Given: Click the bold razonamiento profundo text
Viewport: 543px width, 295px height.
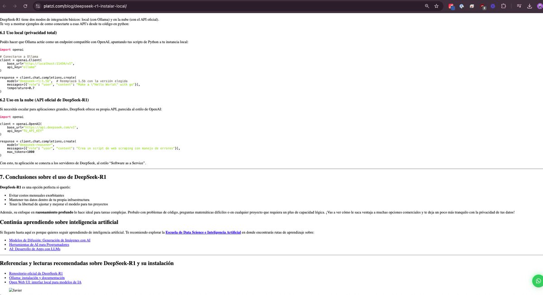Looking at the screenshot, I should click(55, 212).
